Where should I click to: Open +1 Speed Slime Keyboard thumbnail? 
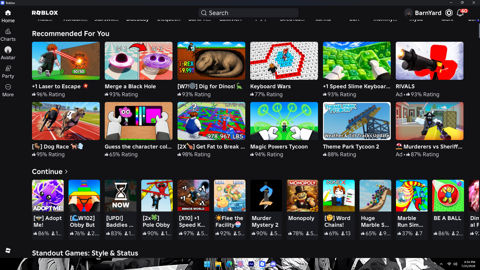[x=357, y=61]
